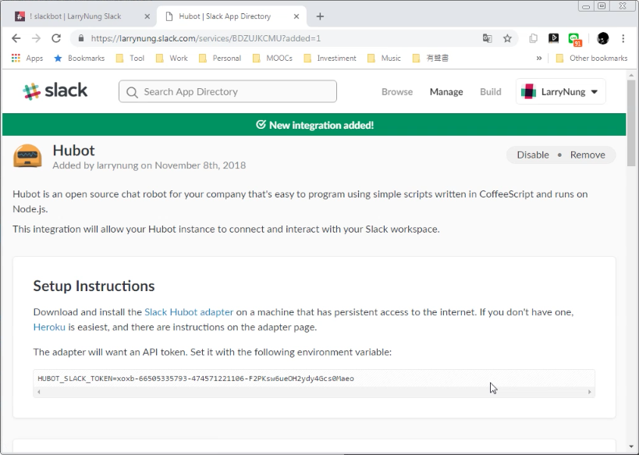Viewport: 639px width, 455px height.
Task: Close the Hubot Slack App Directory tab
Action: pos(296,16)
